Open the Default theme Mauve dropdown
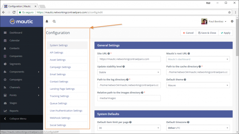This screenshot has width=239, height=134. (198, 85)
